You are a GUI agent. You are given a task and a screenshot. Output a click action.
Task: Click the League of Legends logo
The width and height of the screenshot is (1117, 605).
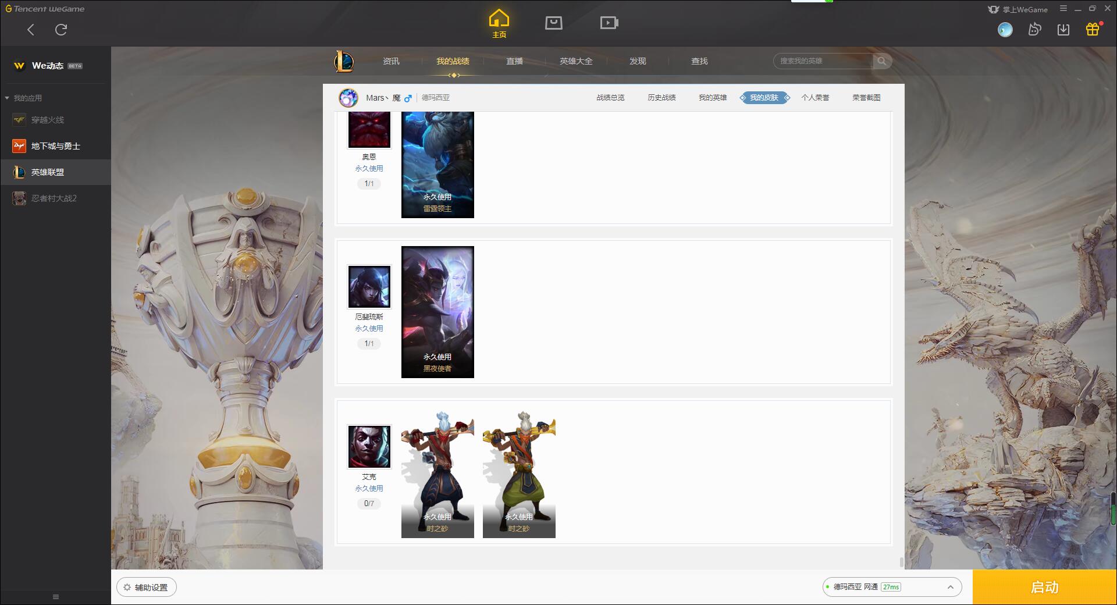tap(344, 61)
